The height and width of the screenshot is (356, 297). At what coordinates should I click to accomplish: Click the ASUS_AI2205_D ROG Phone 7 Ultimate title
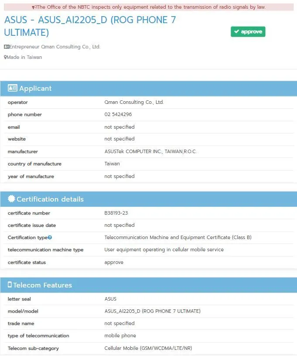(90, 26)
